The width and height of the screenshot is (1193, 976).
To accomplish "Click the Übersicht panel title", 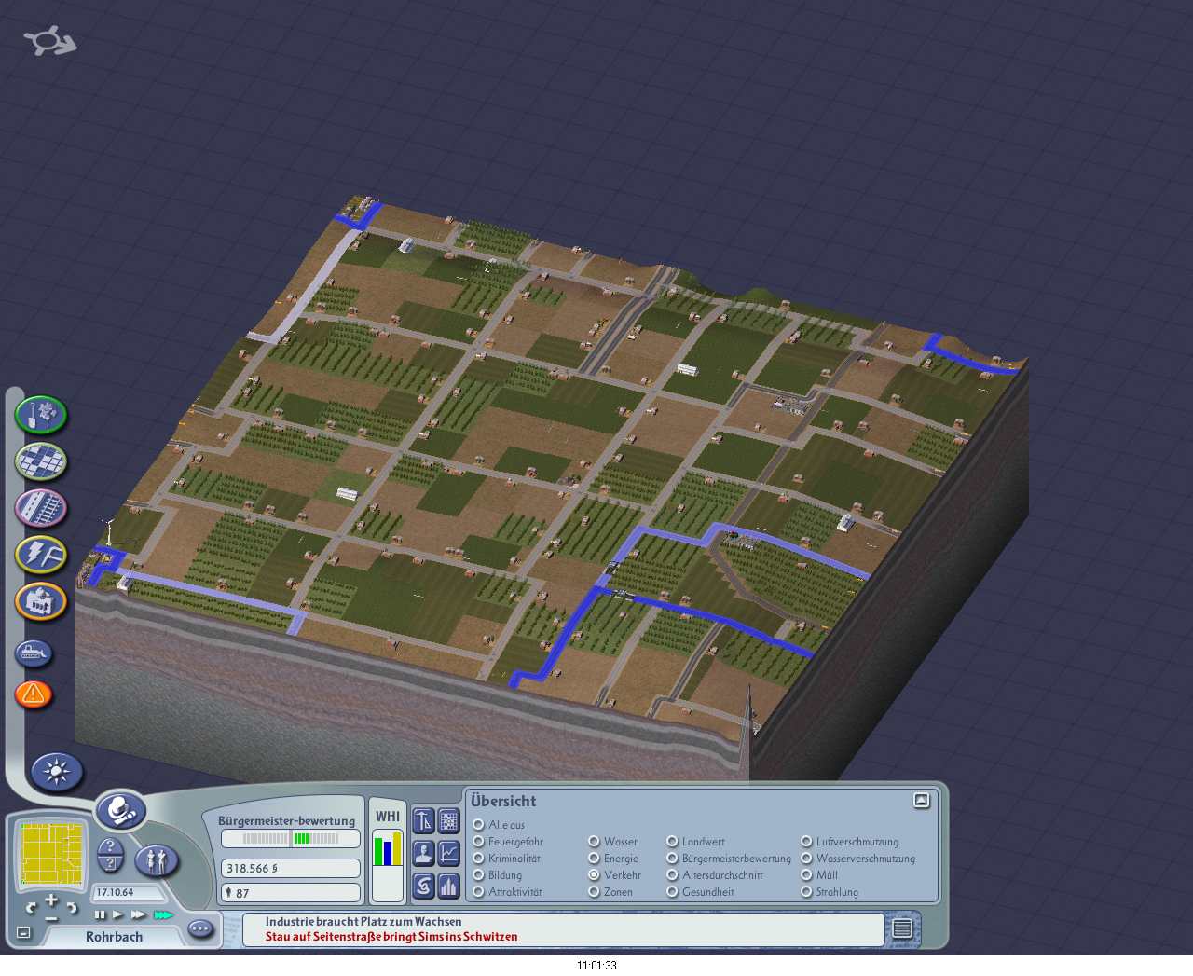I will pos(503,801).
